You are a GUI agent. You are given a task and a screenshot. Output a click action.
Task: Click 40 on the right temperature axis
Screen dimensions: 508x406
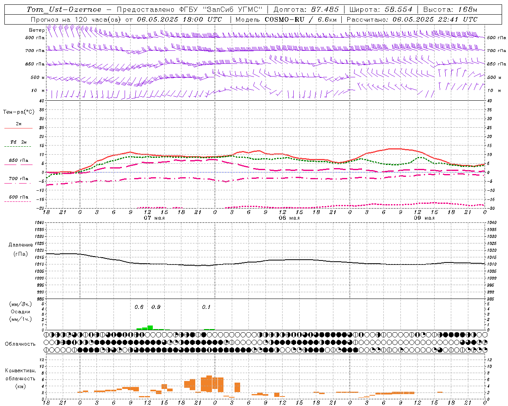[489, 101]
